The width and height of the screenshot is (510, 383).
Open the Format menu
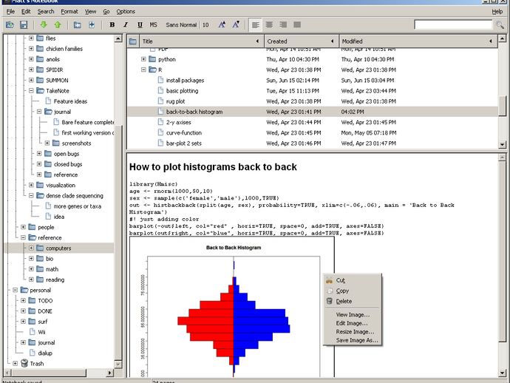point(69,11)
